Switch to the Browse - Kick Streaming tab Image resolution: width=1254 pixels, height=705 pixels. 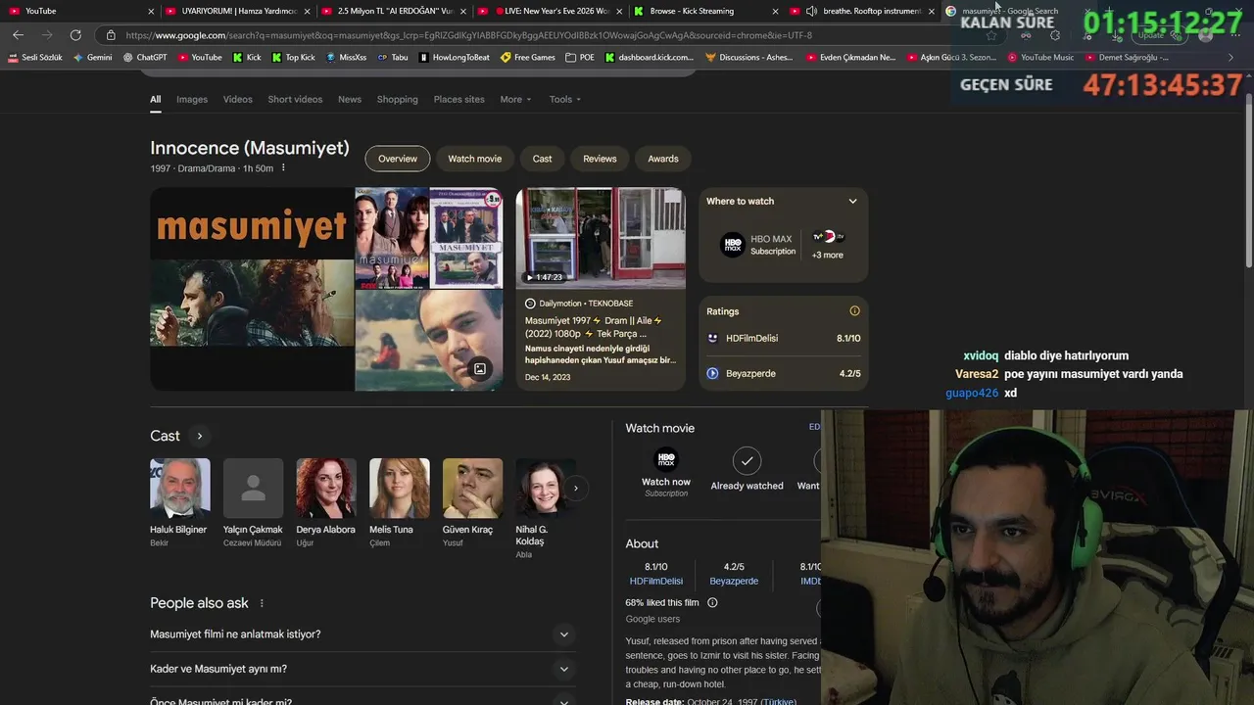(x=705, y=11)
